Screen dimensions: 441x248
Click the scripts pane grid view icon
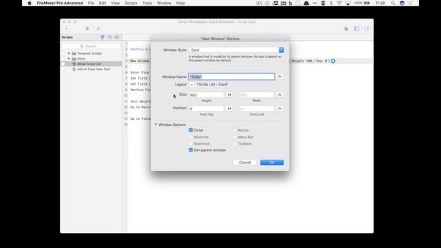click(116, 37)
